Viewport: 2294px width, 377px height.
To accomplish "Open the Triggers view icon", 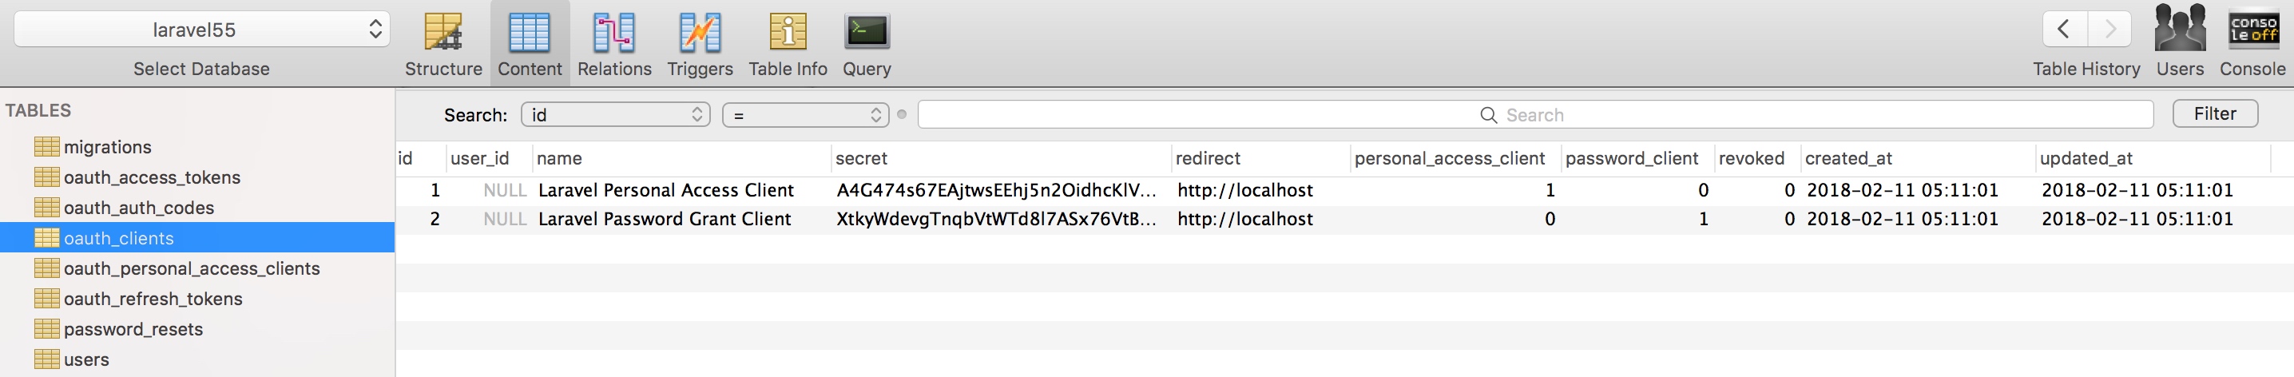I will coord(700,33).
